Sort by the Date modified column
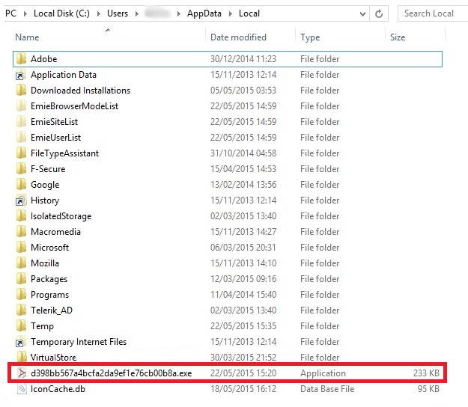 (x=238, y=37)
